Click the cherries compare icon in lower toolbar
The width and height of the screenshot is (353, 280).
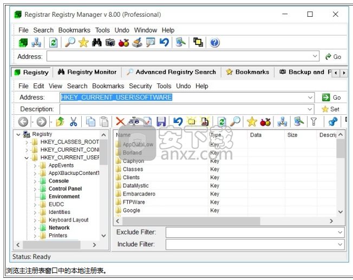(x=265, y=122)
